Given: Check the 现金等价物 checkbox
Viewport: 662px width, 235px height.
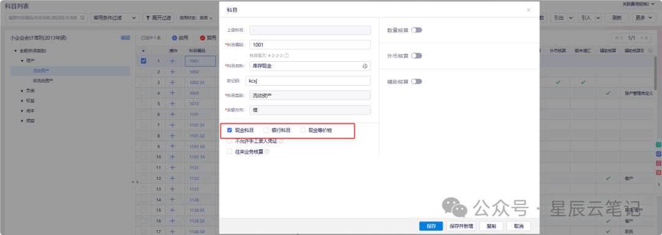Looking at the screenshot, I should coord(303,130).
